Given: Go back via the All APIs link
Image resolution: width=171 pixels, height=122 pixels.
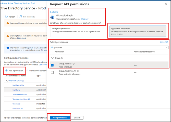Looking at the screenshot, I should [54, 12].
